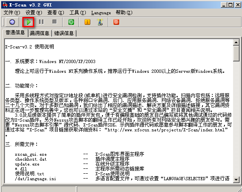Viewport: 242px width, 192px height.
Task: Click the heading 三. 所需文件
Action: 21,144
